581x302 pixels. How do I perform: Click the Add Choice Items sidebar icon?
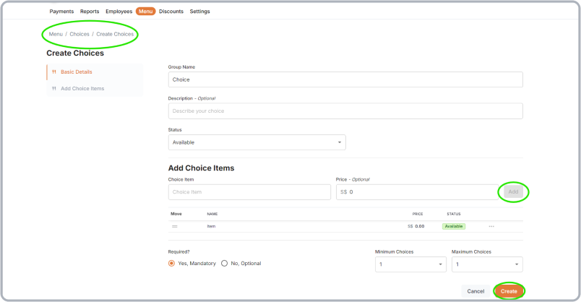tap(54, 88)
